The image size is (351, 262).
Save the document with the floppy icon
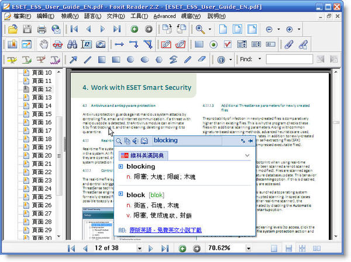click(x=27, y=29)
